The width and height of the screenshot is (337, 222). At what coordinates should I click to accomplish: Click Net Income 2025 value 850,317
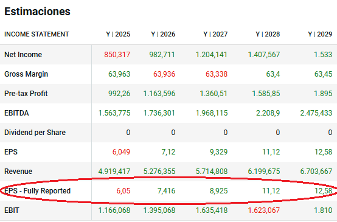pyautogui.click(x=117, y=55)
